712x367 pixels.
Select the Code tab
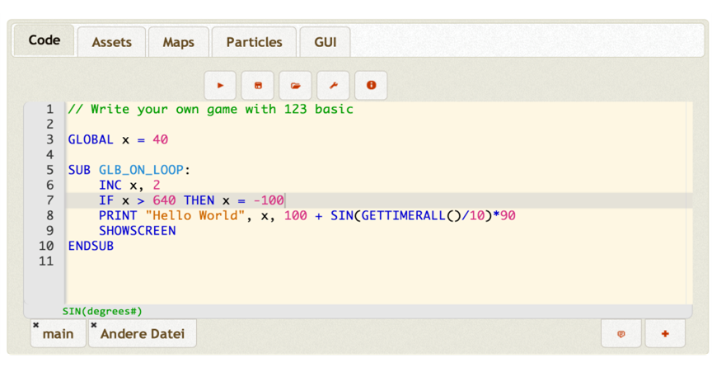[x=44, y=40]
